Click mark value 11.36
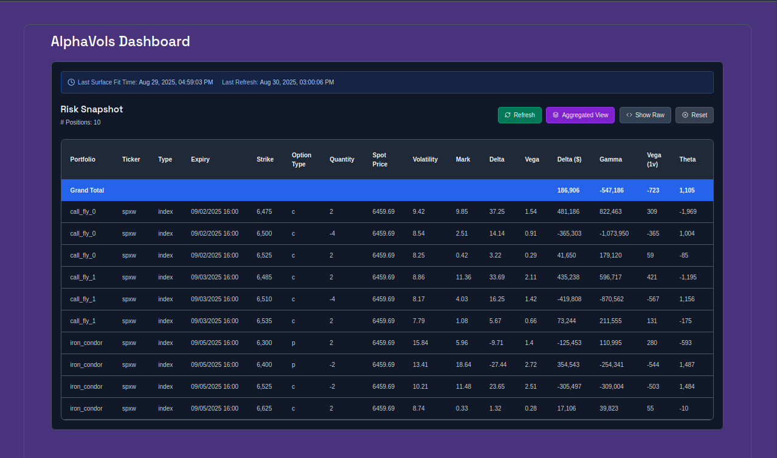 [463, 277]
